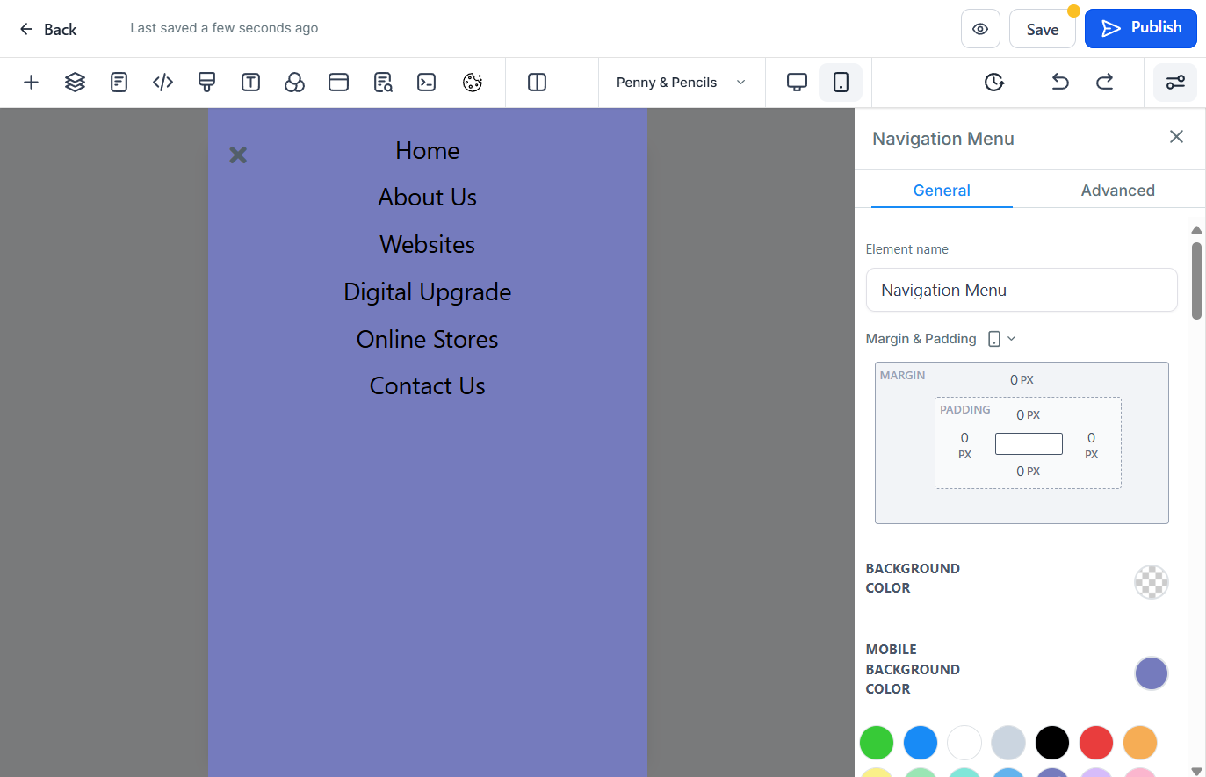Toggle the settings sliders panel icon

coord(1175,83)
